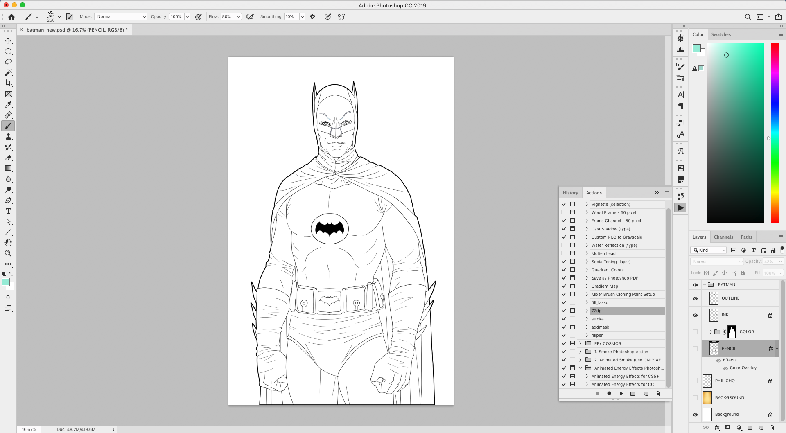
Task: Toggle the Molten Lead action checkmark
Action: 564,253
